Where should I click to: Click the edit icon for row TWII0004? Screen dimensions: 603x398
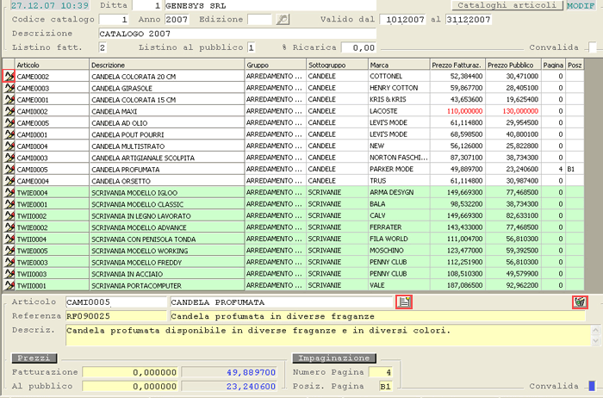[9, 239]
